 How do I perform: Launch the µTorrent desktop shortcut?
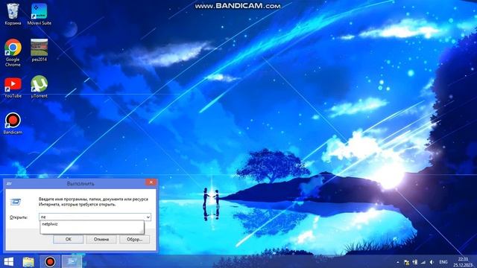click(x=40, y=87)
